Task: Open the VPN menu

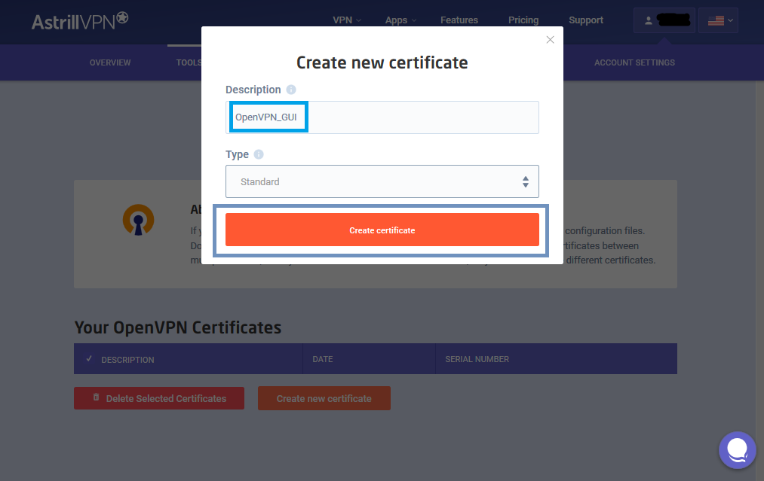Action: (347, 20)
